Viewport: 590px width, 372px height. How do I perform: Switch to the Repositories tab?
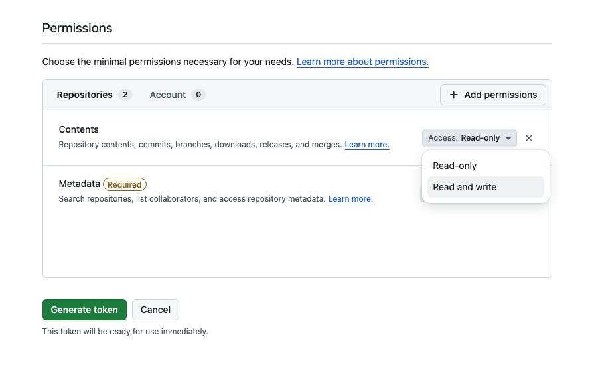point(84,95)
